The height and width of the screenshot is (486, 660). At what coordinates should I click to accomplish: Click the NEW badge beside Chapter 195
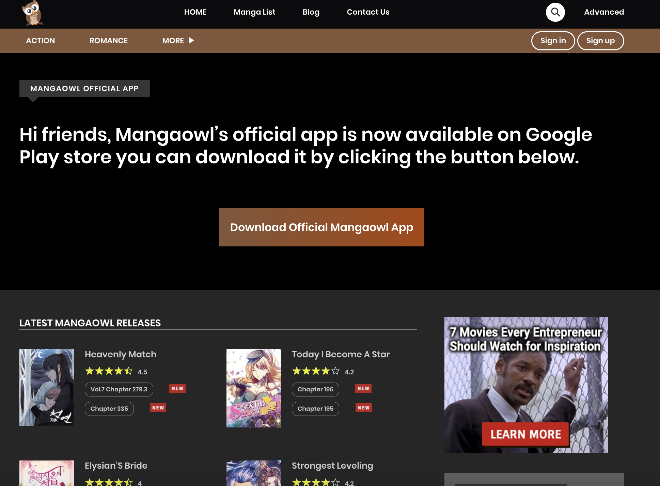tap(364, 408)
